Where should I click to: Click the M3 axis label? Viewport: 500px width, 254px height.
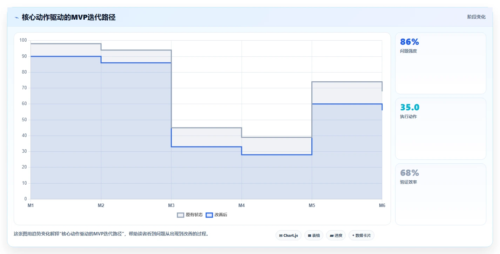click(x=171, y=205)
